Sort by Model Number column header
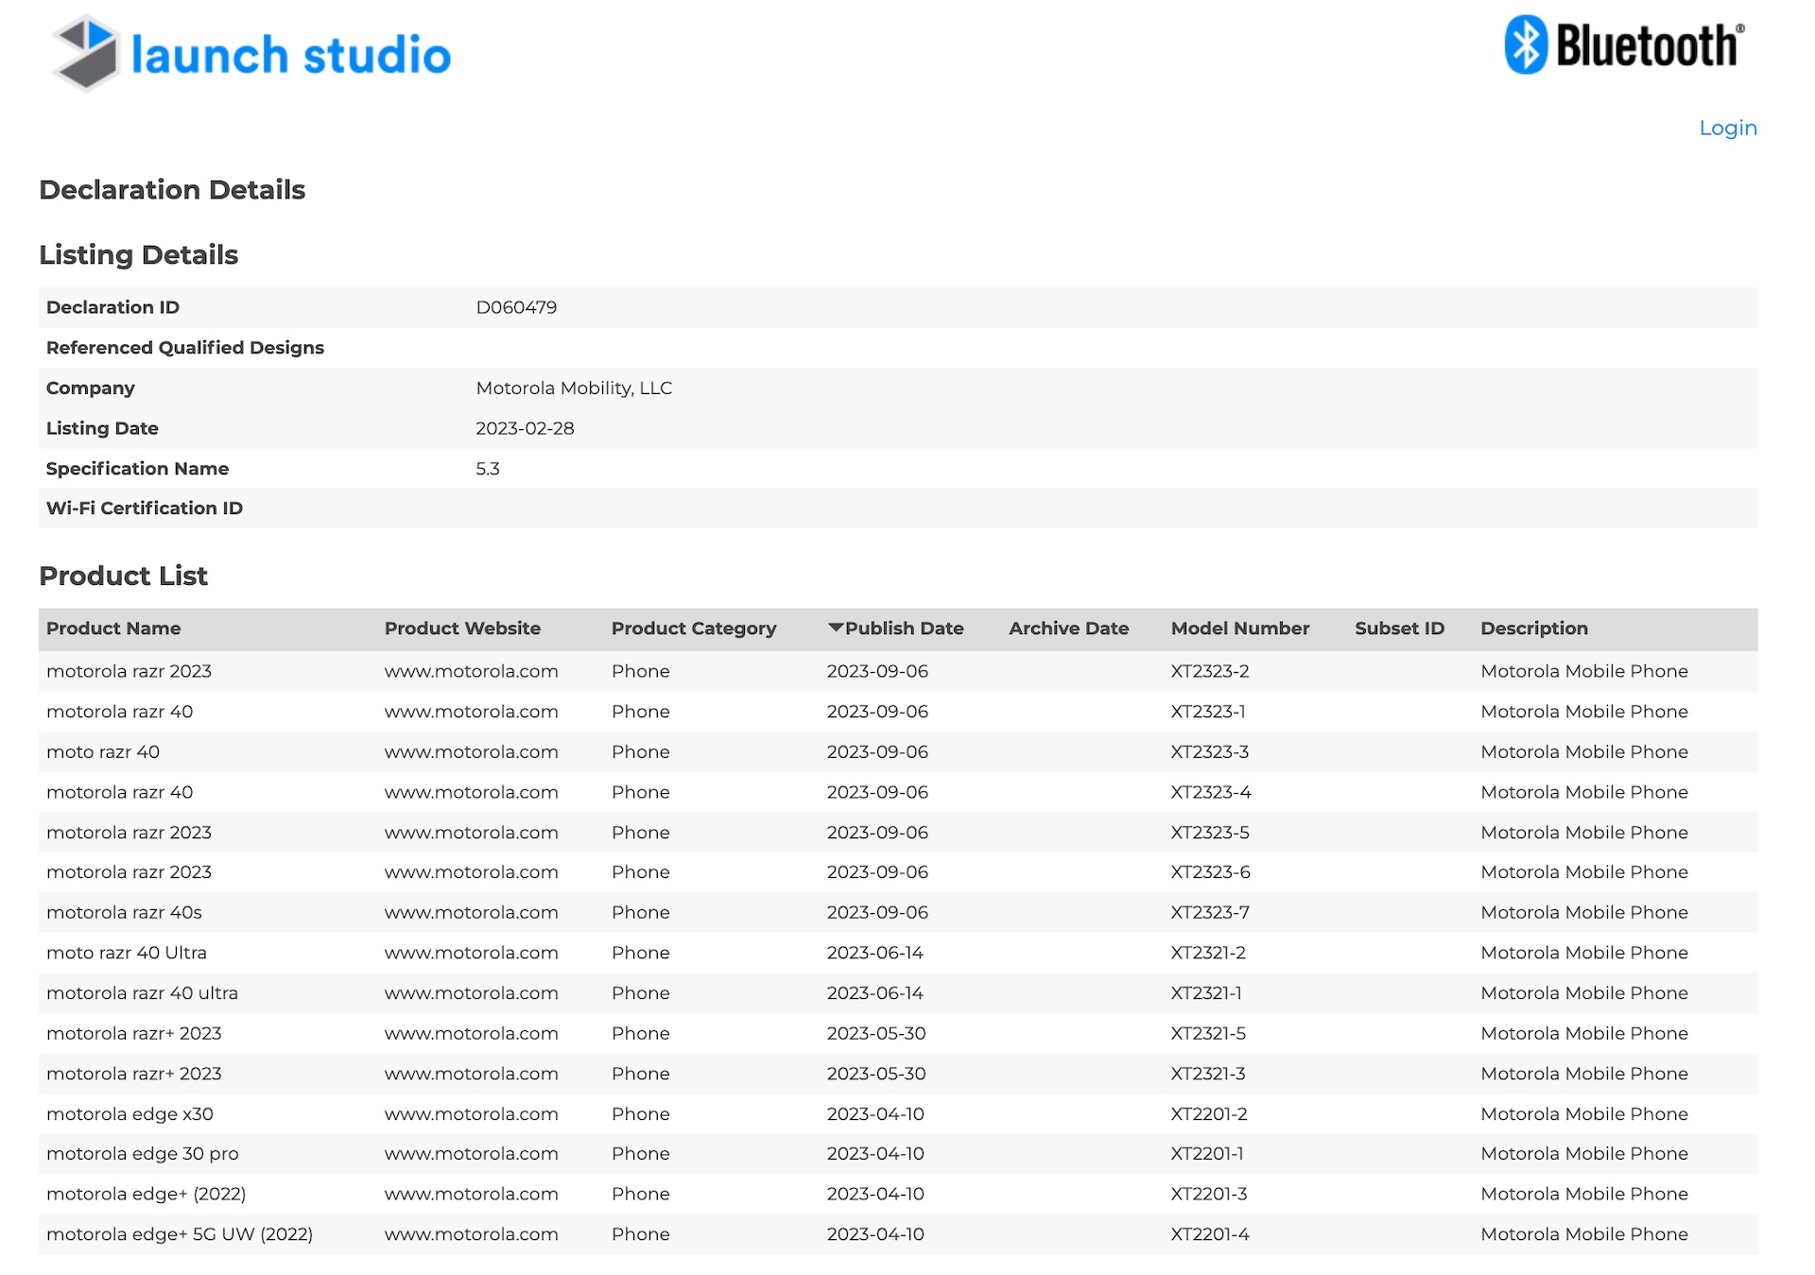The image size is (1815, 1275). pyautogui.click(x=1239, y=629)
